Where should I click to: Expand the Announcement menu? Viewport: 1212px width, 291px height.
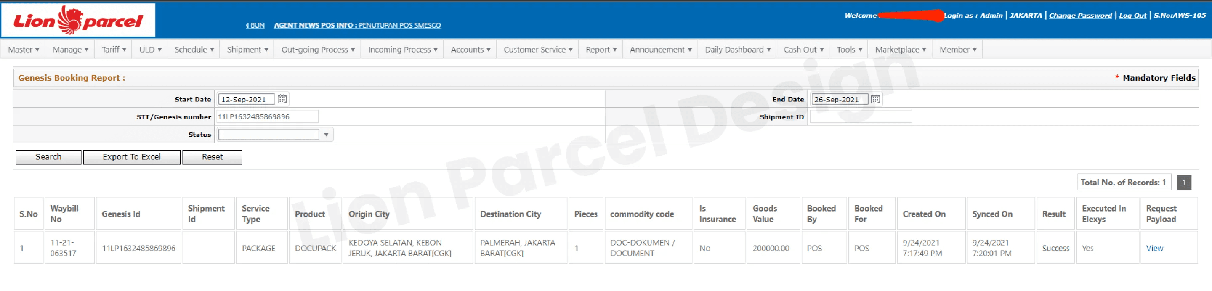(x=661, y=49)
